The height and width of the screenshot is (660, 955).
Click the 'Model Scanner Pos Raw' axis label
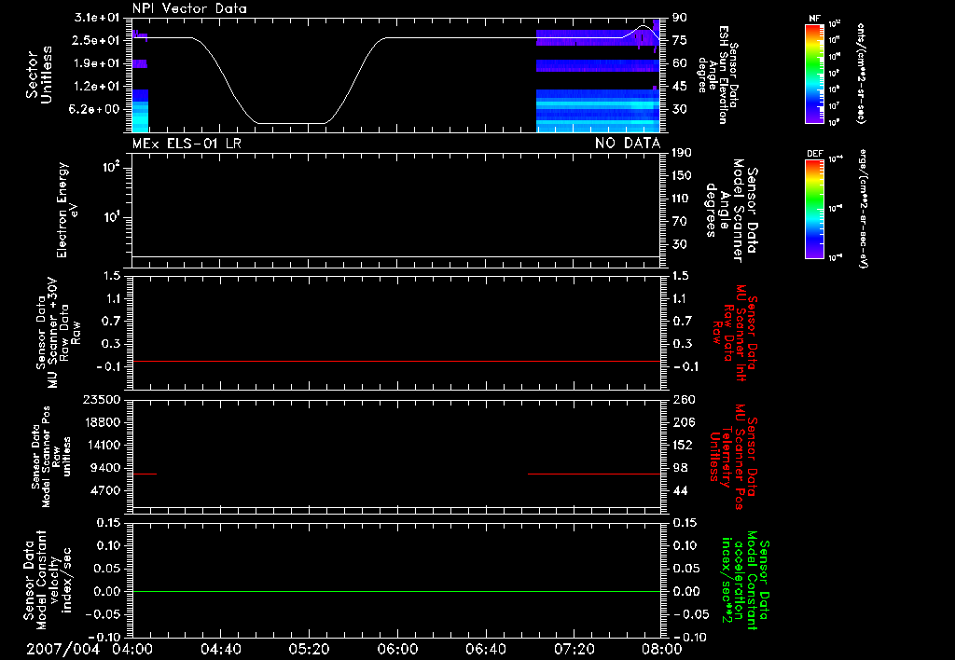click(x=52, y=457)
